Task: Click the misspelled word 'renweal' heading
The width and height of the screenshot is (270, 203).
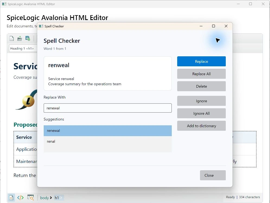Action: click(59, 65)
